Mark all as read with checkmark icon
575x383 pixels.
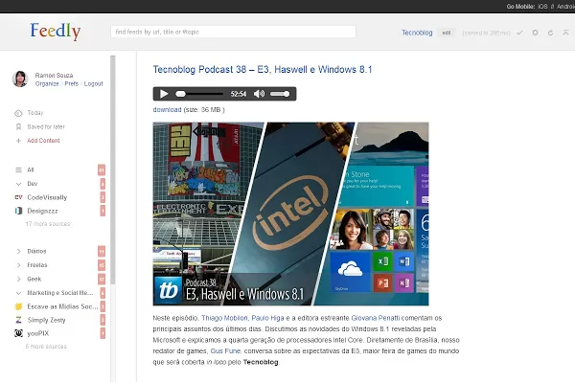click(x=519, y=33)
